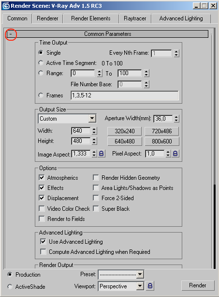Click the 3ds Max title bar icon

[6, 6]
